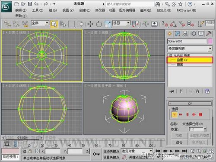216x162 pixels.
Task: Switch to the Hierarchy command panel tab
Action: (185, 33)
